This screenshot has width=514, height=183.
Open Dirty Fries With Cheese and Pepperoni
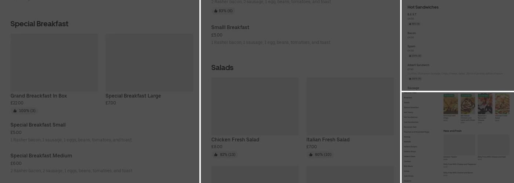(x=460, y=164)
